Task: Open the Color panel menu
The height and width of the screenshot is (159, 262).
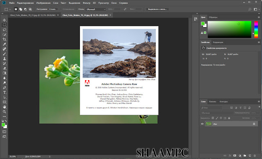Action: click(x=259, y=17)
